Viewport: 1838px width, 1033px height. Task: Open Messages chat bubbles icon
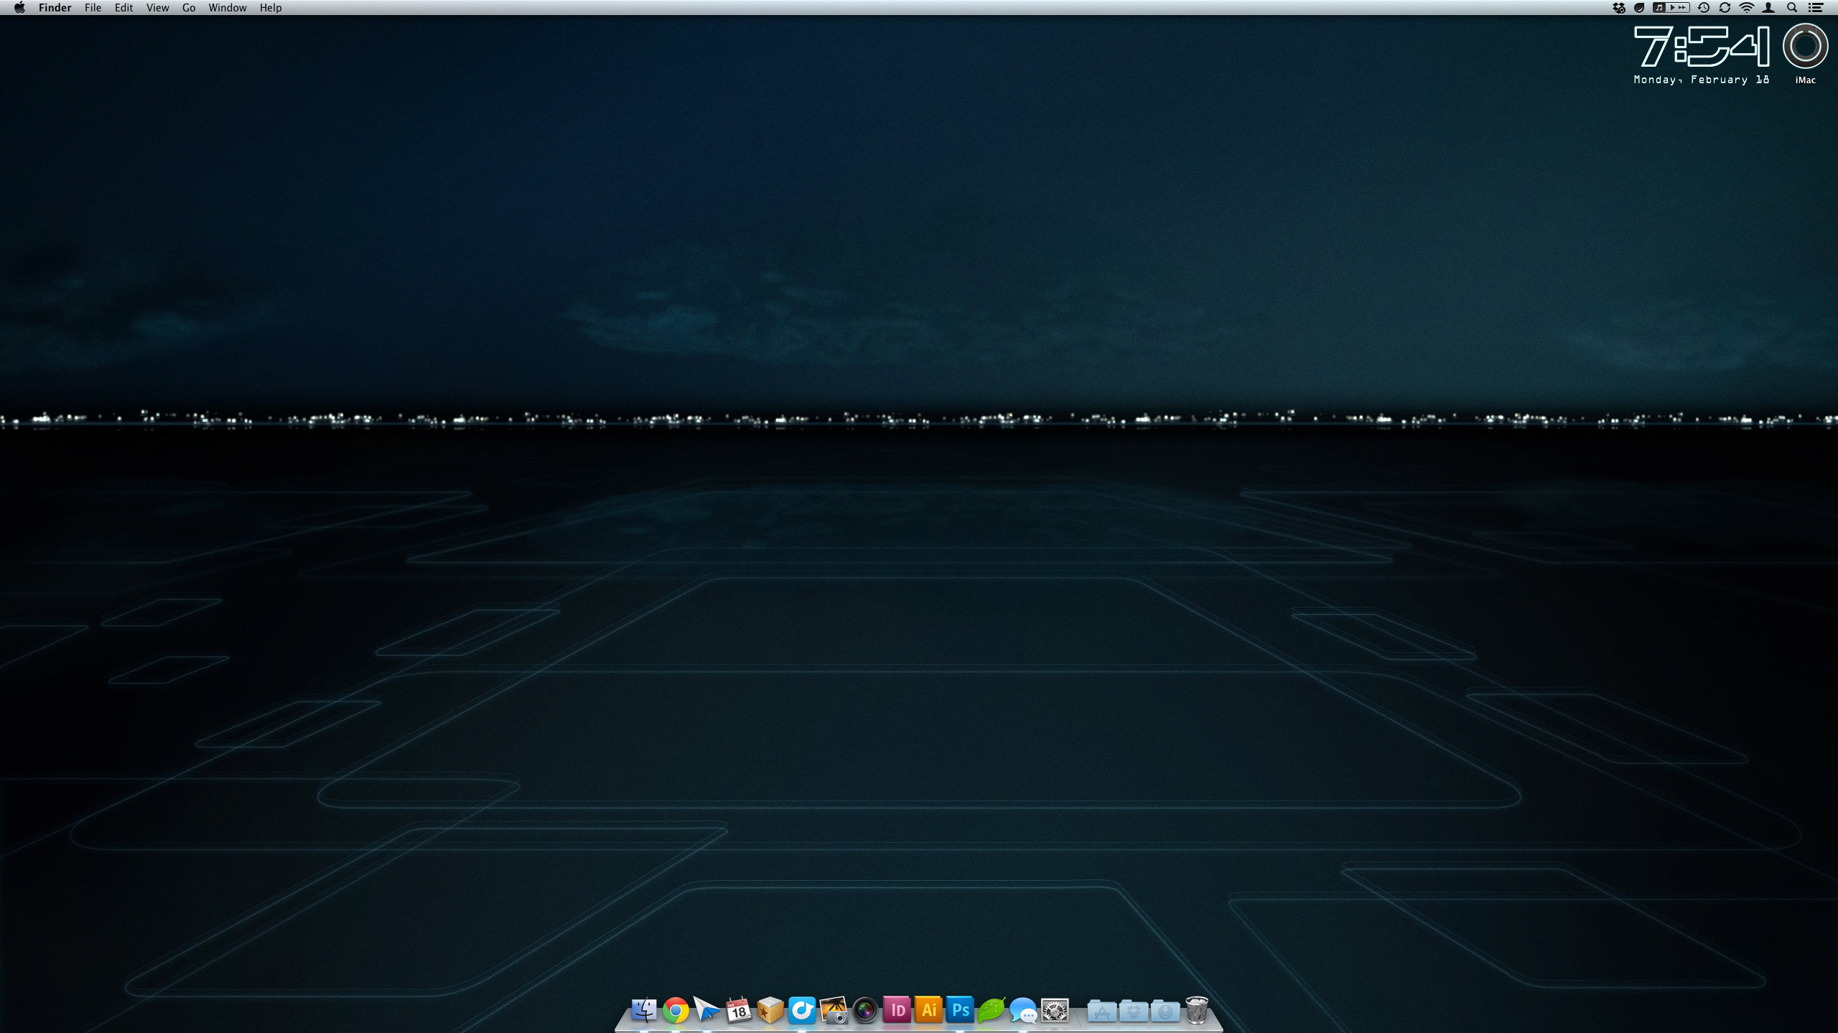tap(1022, 1011)
